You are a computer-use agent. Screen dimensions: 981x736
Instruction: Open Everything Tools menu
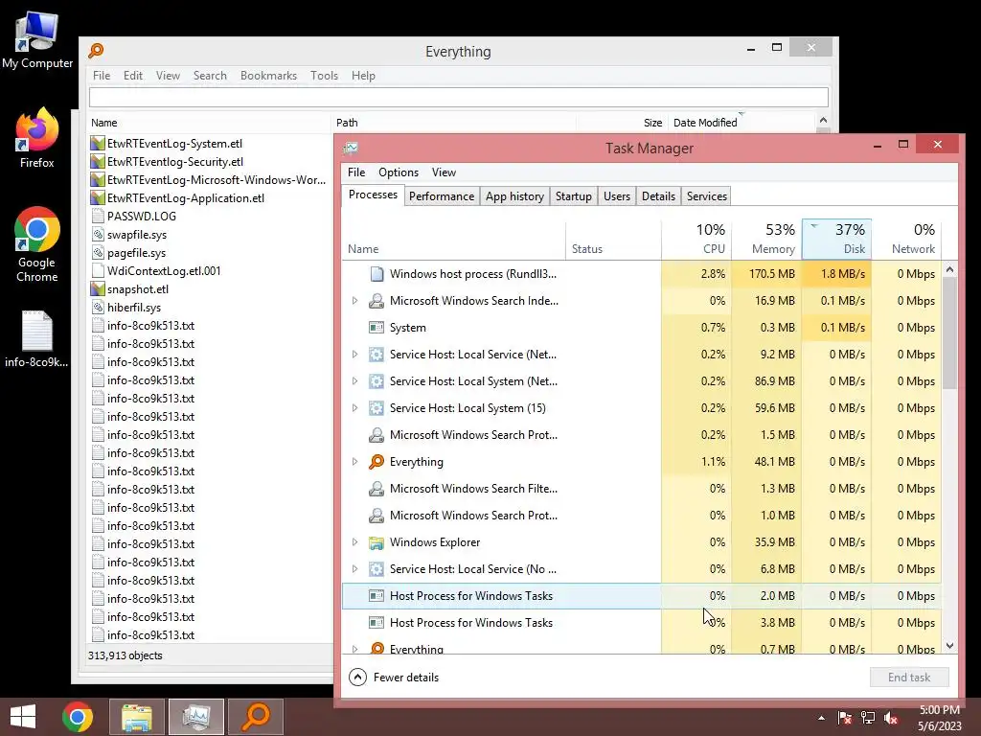(x=324, y=76)
